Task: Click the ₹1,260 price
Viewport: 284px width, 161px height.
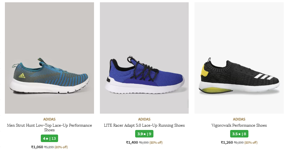Action: [x=227, y=142]
